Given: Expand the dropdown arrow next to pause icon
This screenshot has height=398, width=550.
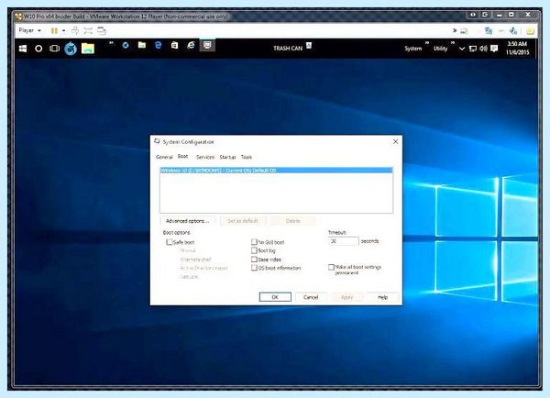Looking at the screenshot, I should point(63,31).
